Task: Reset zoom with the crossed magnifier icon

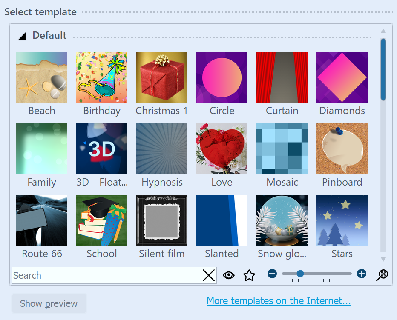Action: [x=382, y=274]
